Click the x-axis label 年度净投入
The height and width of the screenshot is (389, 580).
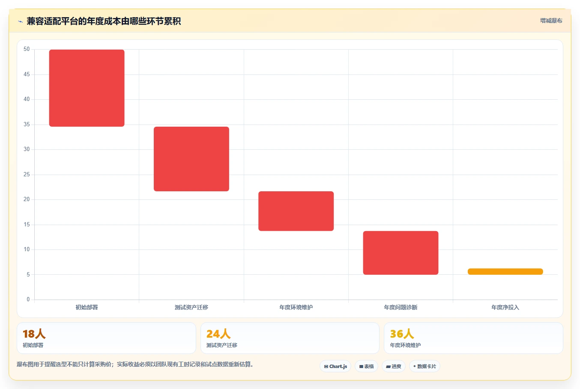click(505, 307)
